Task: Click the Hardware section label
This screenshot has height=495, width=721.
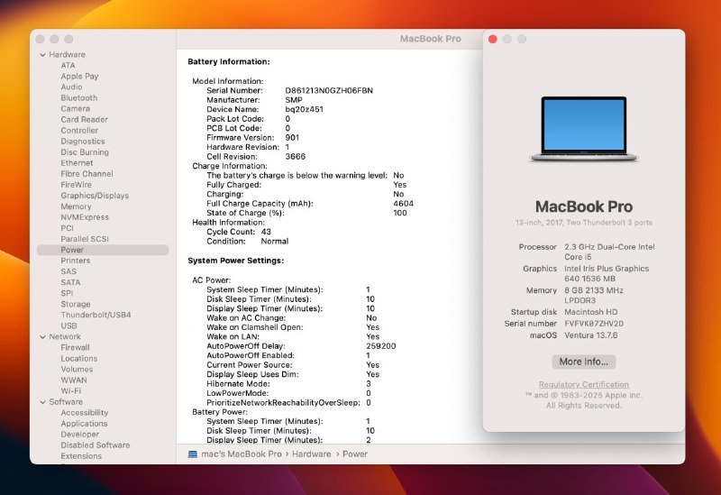Action: point(67,55)
